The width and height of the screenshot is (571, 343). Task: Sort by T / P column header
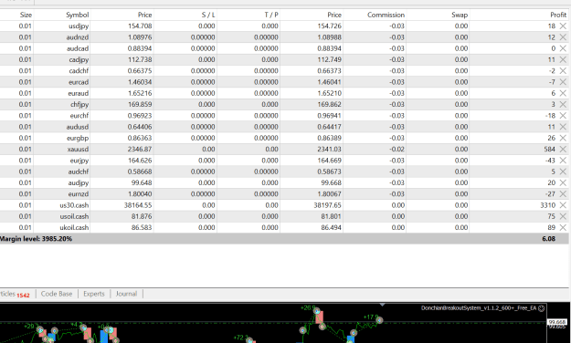coord(271,15)
